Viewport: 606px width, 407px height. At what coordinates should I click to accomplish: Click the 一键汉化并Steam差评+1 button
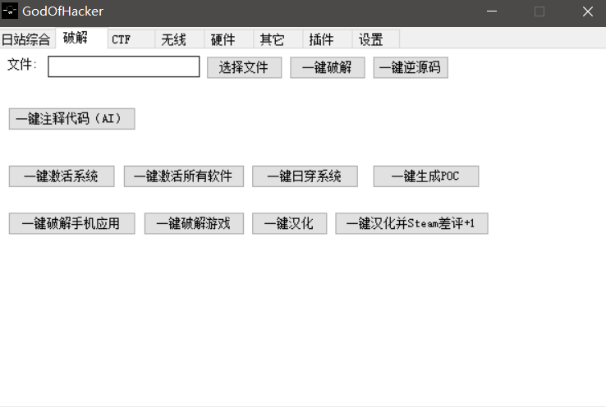pyautogui.click(x=411, y=223)
